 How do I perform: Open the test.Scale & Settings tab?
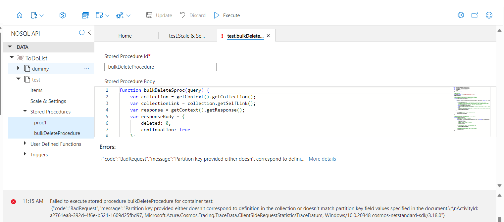click(187, 36)
